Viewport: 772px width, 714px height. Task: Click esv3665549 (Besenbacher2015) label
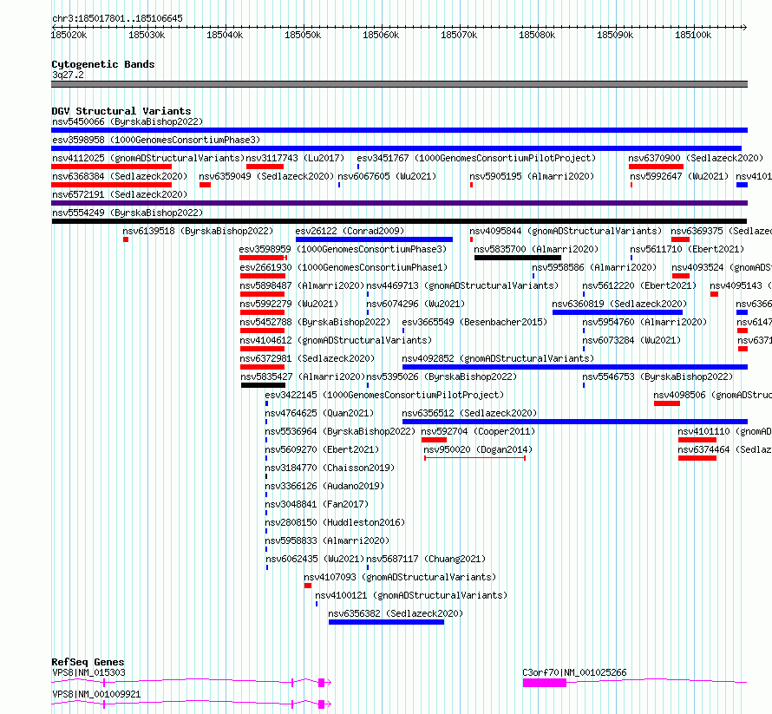tap(474, 322)
